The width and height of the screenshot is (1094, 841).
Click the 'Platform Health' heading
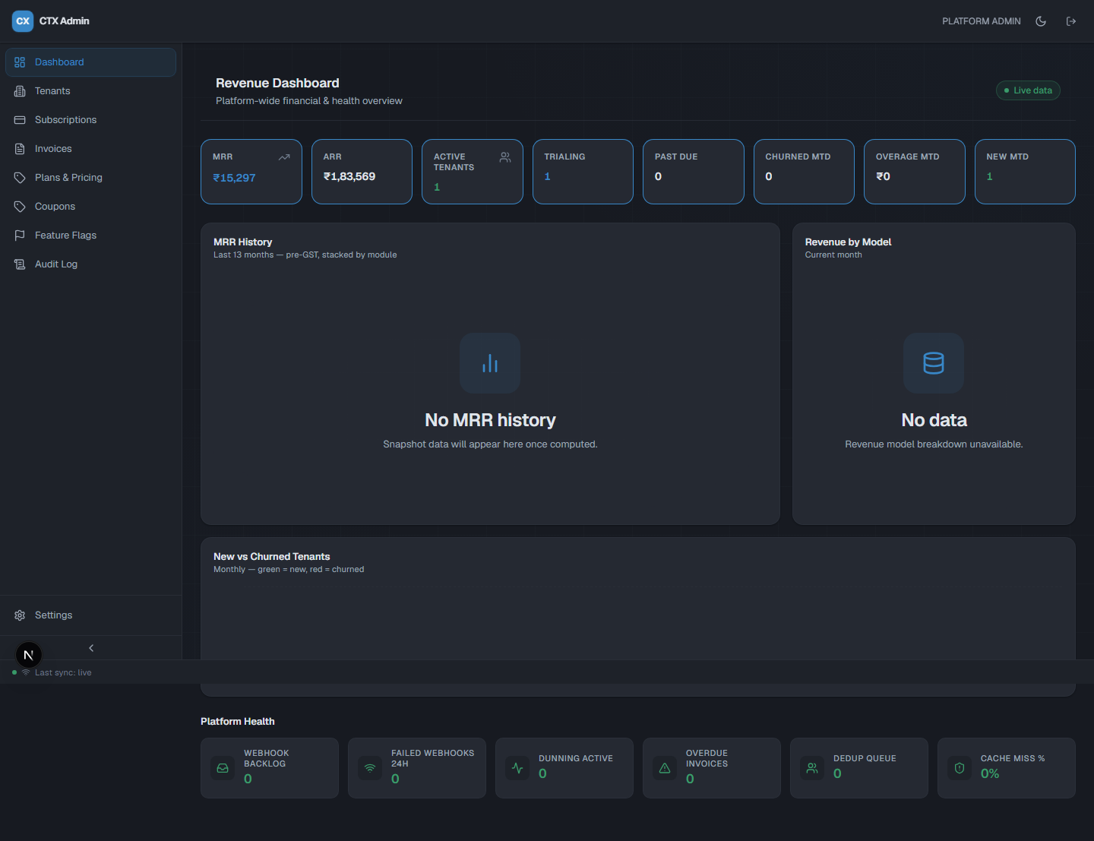click(x=238, y=722)
